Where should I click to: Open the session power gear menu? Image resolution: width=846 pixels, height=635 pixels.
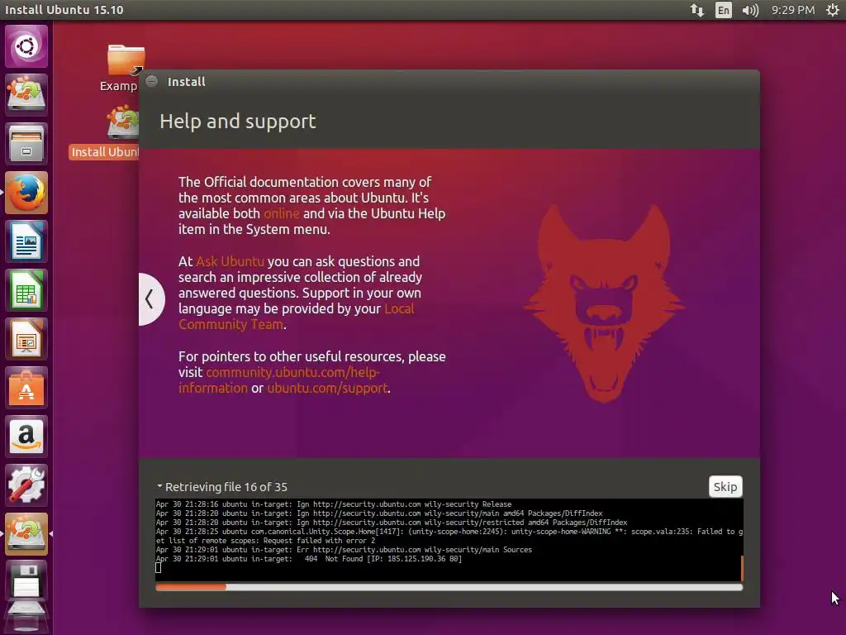(x=832, y=10)
